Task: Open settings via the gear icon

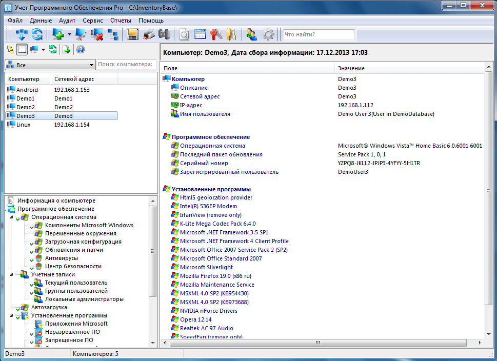Action: (x=268, y=34)
